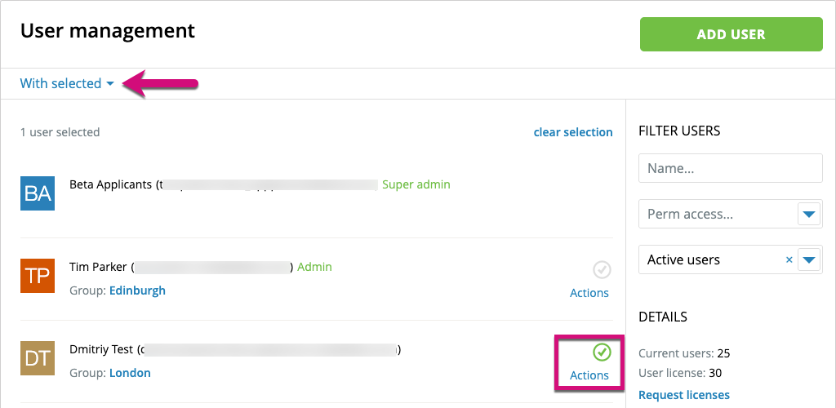Clear the Active users filter with the x
This screenshot has height=408, width=836.
(789, 259)
